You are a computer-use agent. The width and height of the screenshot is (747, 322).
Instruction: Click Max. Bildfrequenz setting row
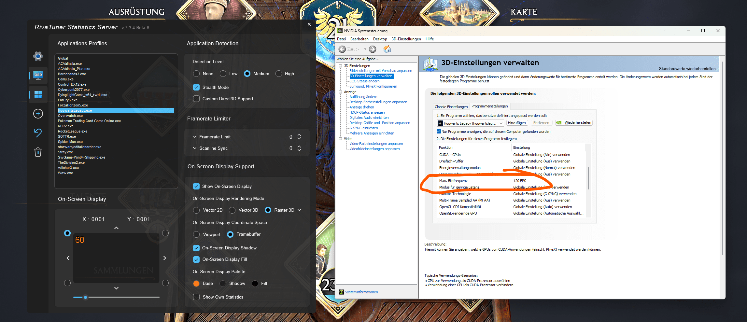point(511,181)
